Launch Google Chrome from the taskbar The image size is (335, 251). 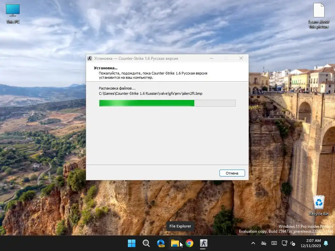coord(189,243)
